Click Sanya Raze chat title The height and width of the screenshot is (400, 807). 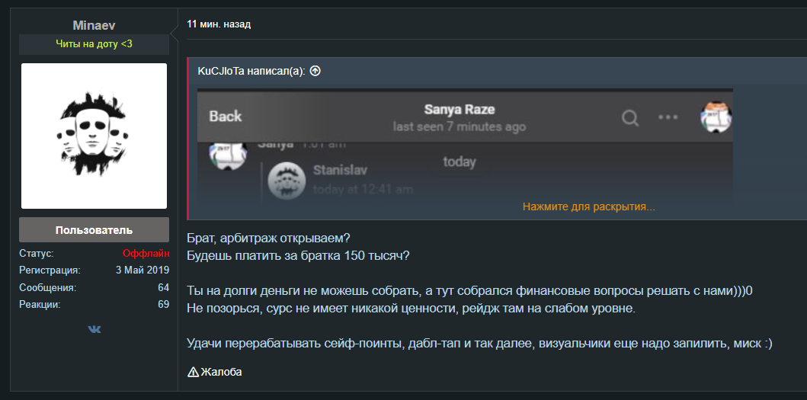point(460,110)
